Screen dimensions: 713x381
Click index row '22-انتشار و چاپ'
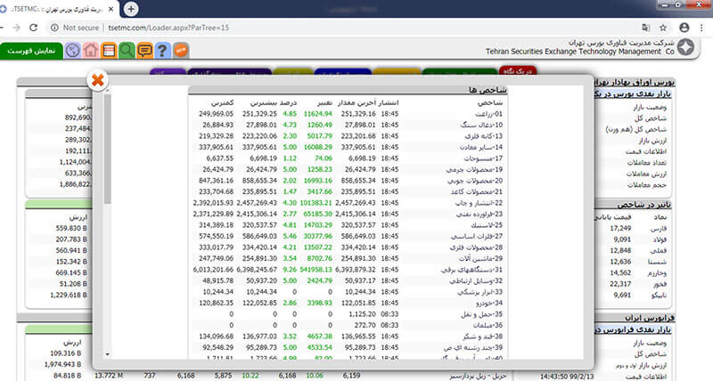pos(348,203)
